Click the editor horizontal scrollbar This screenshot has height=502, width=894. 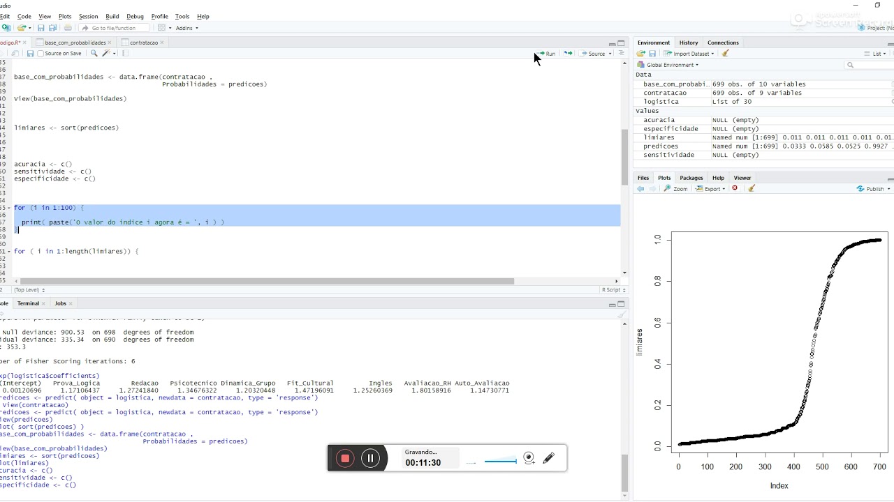(267, 282)
